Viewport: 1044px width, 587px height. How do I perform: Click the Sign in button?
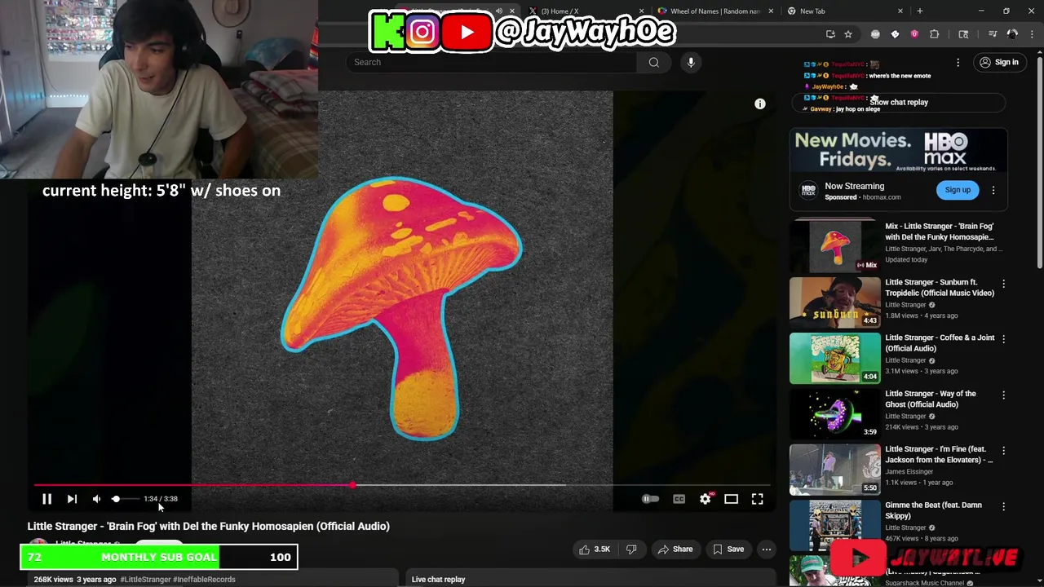coord(999,62)
